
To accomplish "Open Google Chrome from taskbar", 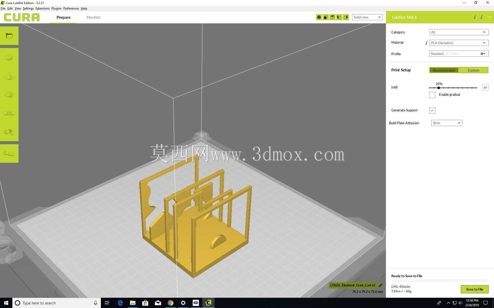I will tap(171, 303).
